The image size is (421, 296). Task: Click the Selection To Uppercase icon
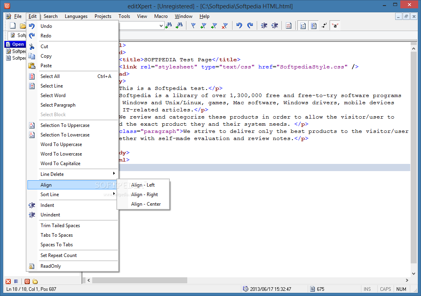pos(32,125)
